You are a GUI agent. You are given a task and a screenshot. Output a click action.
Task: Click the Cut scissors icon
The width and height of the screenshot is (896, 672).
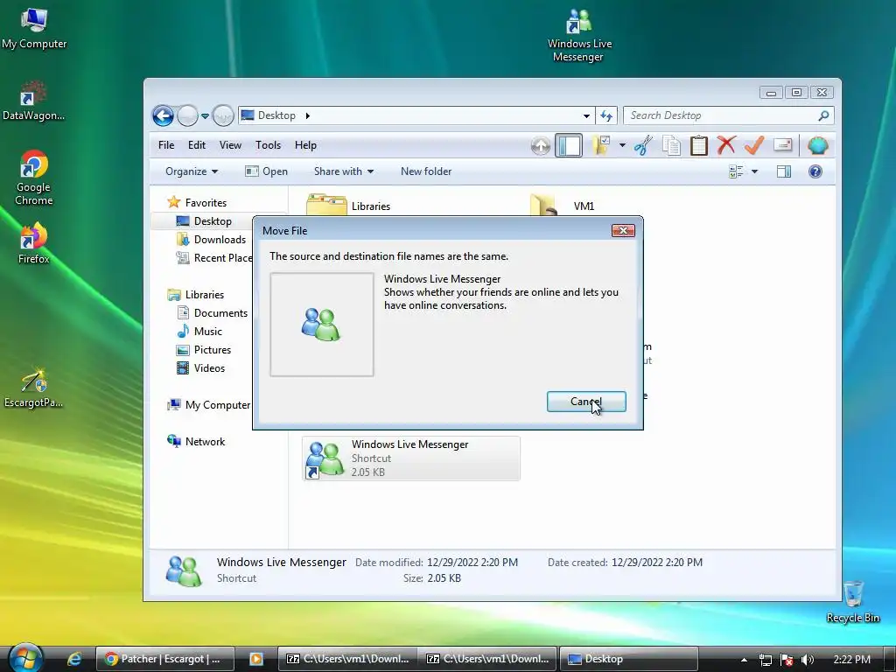[x=643, y=146]
